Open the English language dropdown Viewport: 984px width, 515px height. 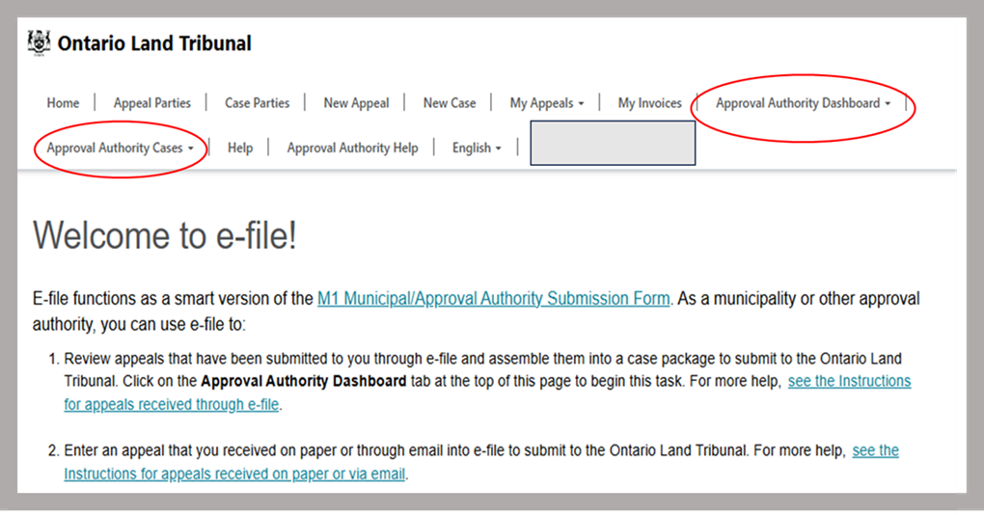[x=477, y=148]
